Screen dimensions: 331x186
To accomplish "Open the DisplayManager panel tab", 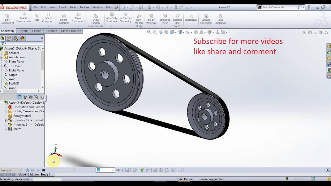I will 22,38.
